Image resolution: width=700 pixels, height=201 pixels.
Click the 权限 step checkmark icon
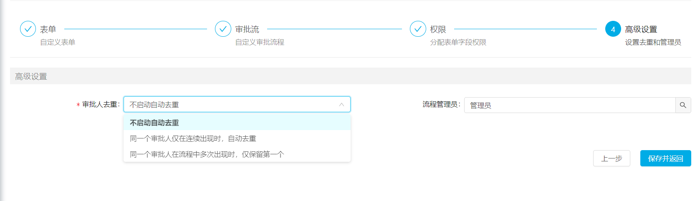coord(418,29)
